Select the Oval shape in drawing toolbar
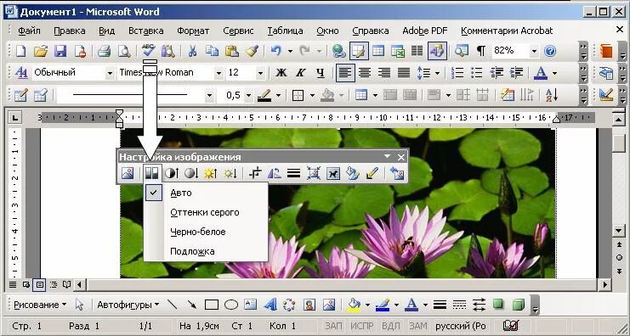The width and height of the screenshot is (630, 336). [x=231, y=305]
